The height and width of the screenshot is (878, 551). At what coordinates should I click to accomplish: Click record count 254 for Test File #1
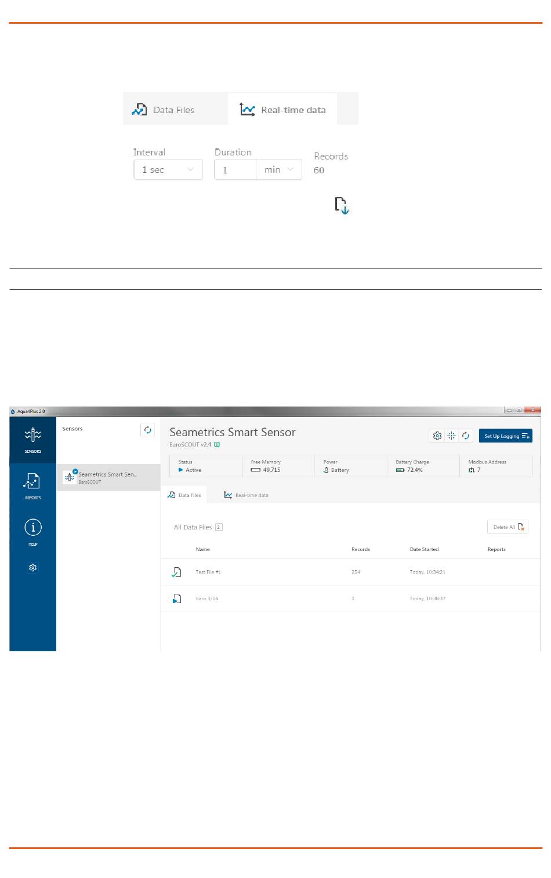coord(356,572)
